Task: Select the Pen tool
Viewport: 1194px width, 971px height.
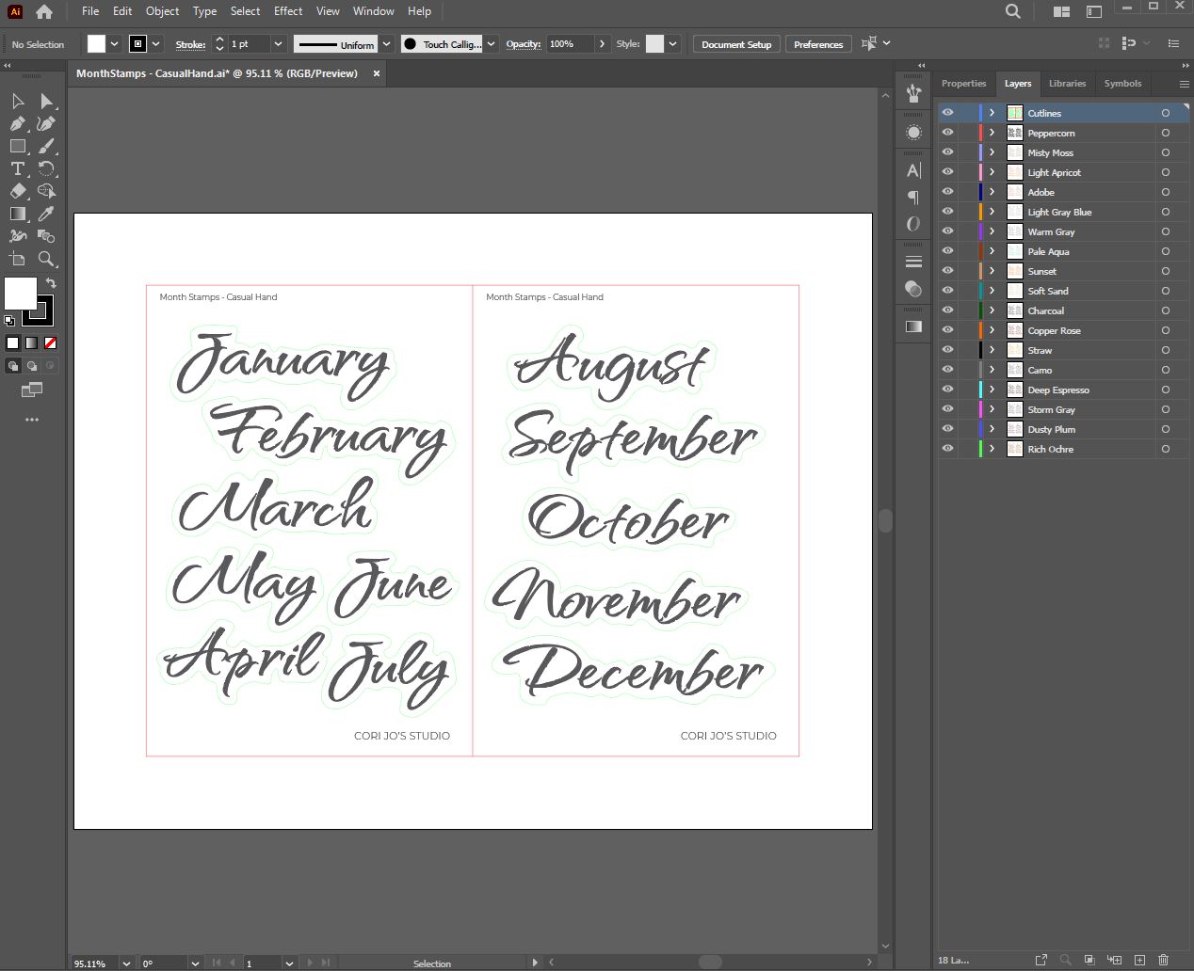Action: pos(18,123)
